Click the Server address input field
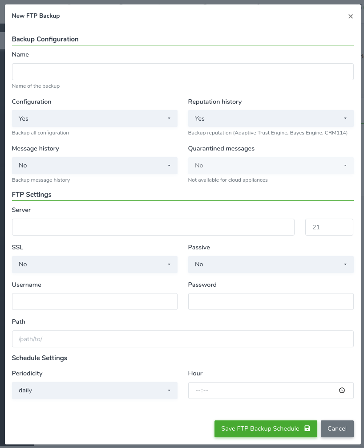This screenshot has width=364, height=448. [153, 227]
